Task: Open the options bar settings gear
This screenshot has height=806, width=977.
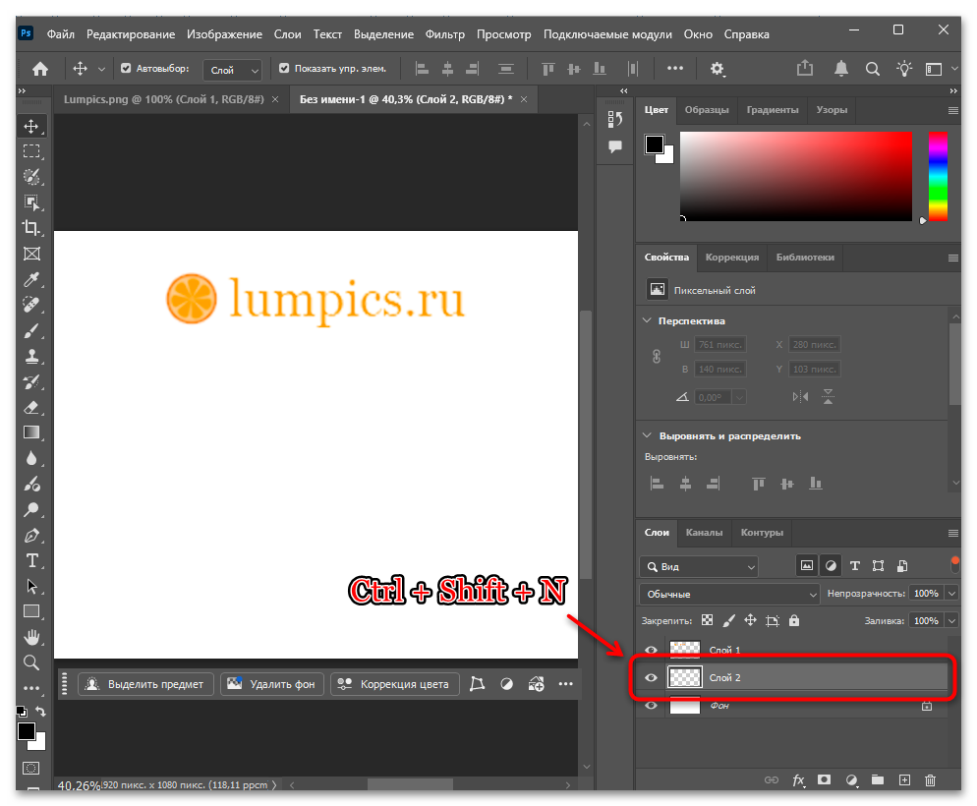Action: click(x=718, y=69)
